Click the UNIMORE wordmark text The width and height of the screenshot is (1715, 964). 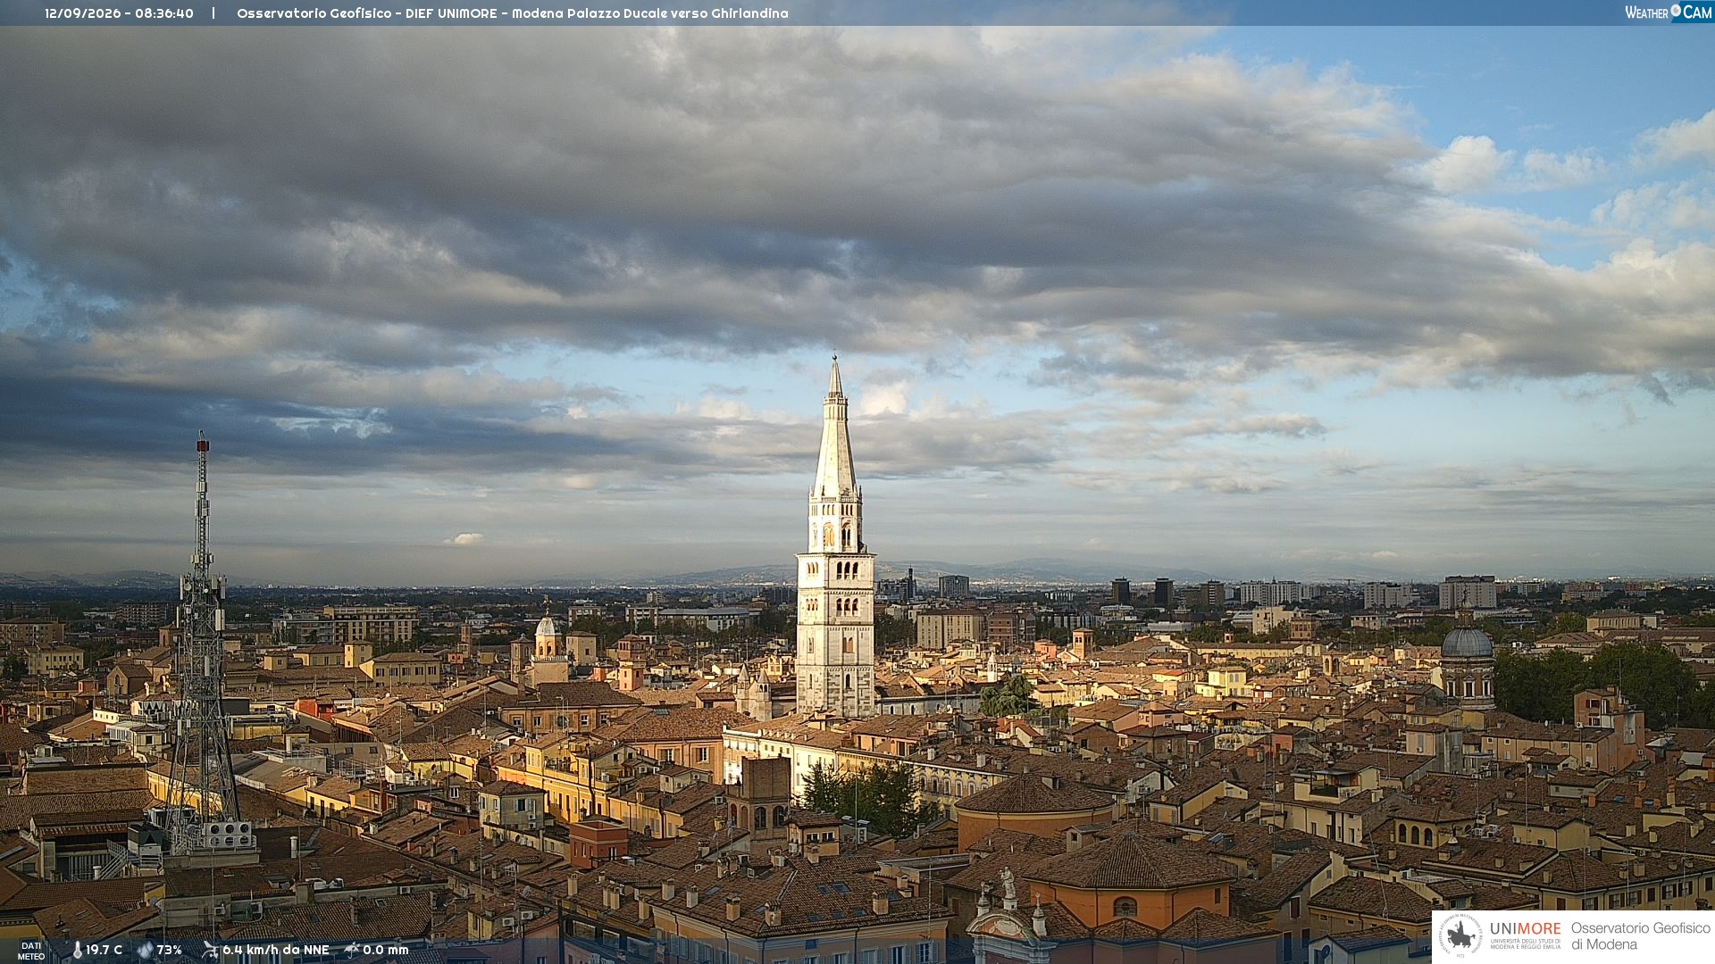(1525, 929)
